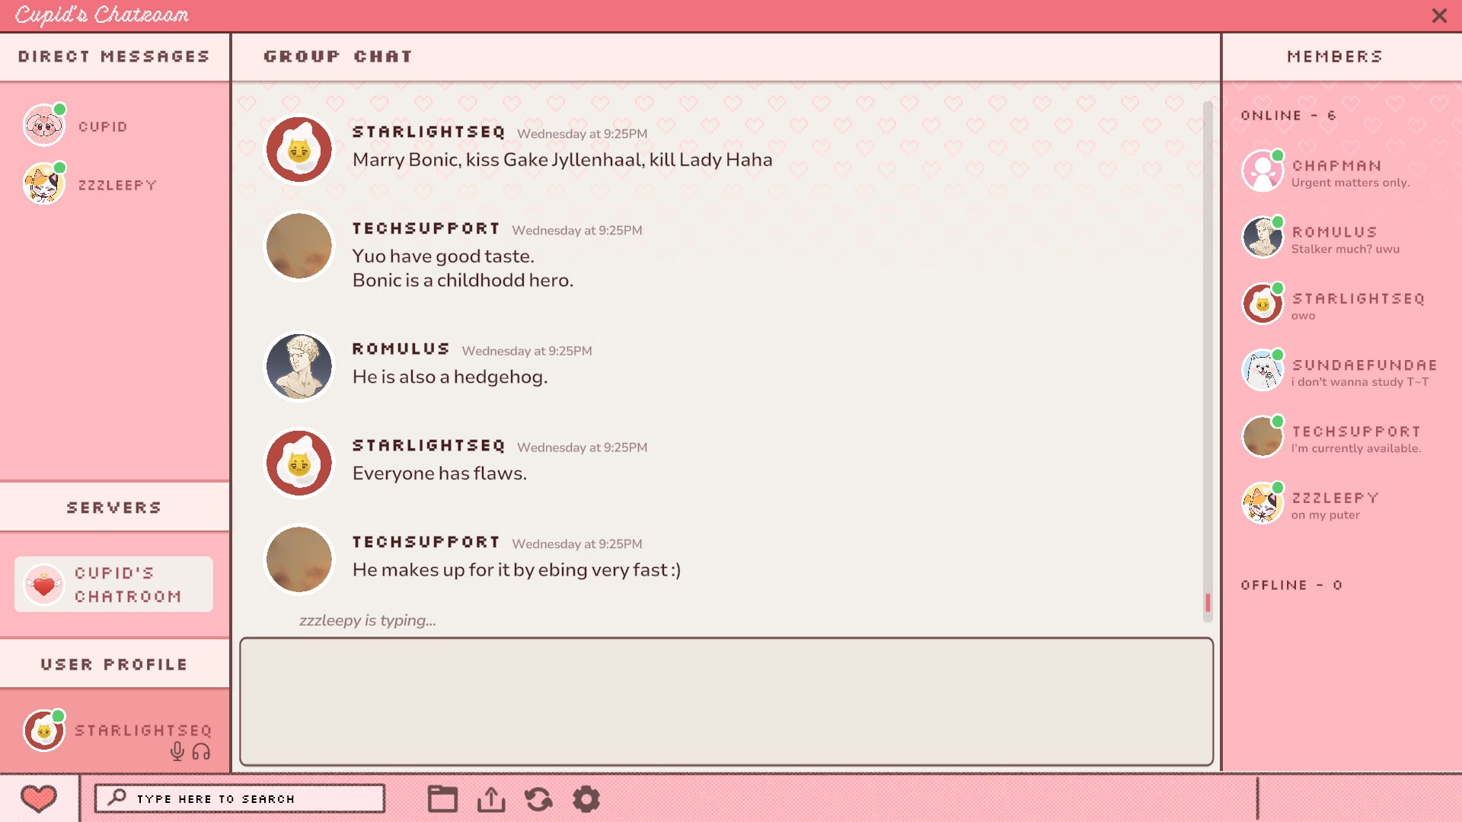Expand the OFFLINE - 0 members section
This screenshot has width=1462, height=822.
pyautogui.click(x=1292, y=585)
